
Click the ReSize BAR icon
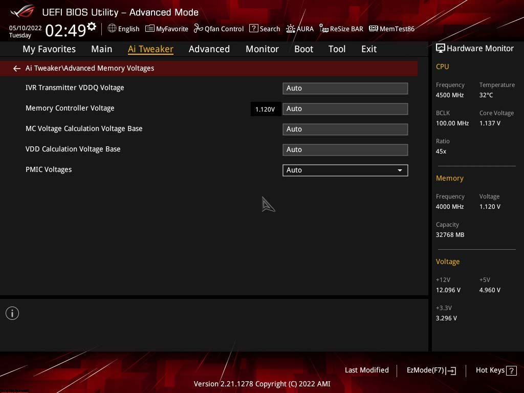tap(323, 29)
